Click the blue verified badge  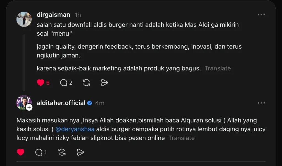(x=90, y=103)
